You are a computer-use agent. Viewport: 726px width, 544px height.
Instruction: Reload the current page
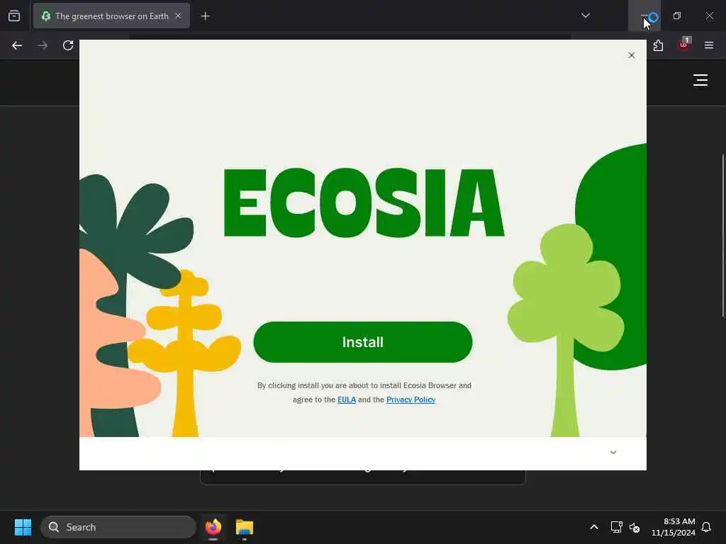(68, 45)
